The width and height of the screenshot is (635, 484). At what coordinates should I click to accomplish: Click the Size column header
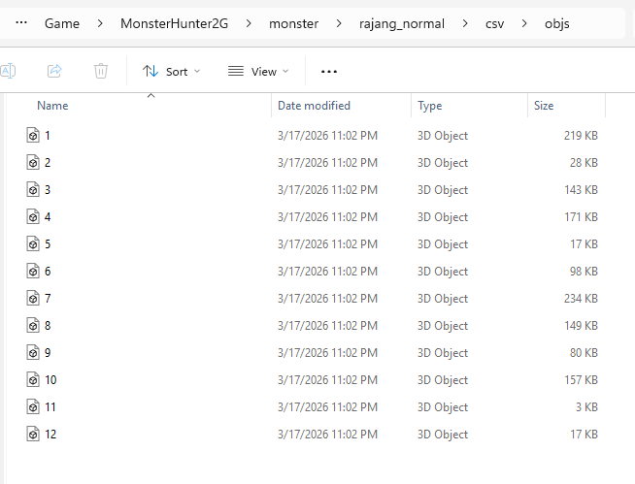tap(544, 106)
